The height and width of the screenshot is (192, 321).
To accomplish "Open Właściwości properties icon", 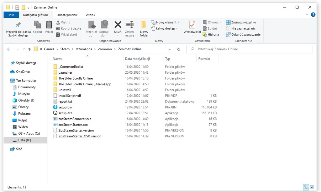I will pos(192,25).
